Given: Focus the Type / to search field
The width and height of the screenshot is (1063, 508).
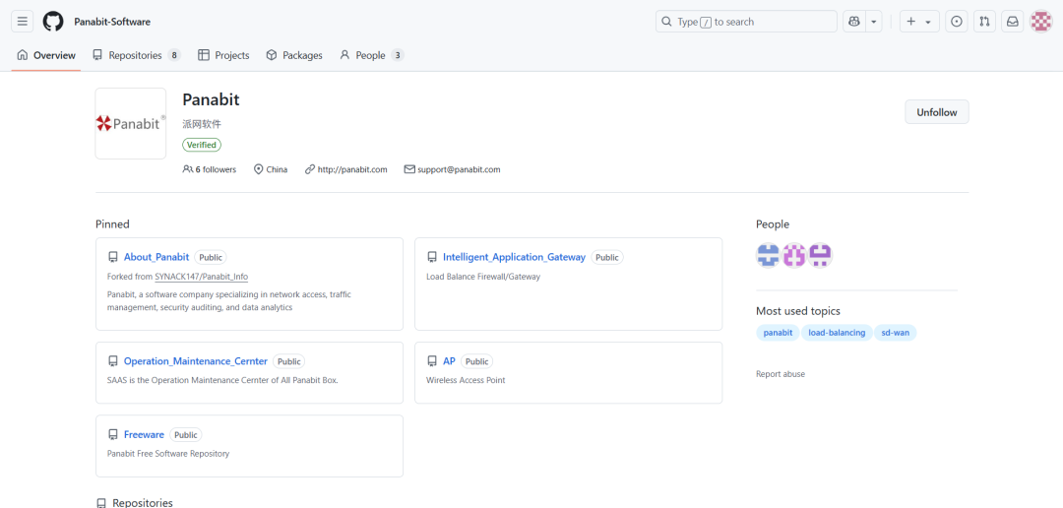Looking at the screenshot, I should [746, 22].
